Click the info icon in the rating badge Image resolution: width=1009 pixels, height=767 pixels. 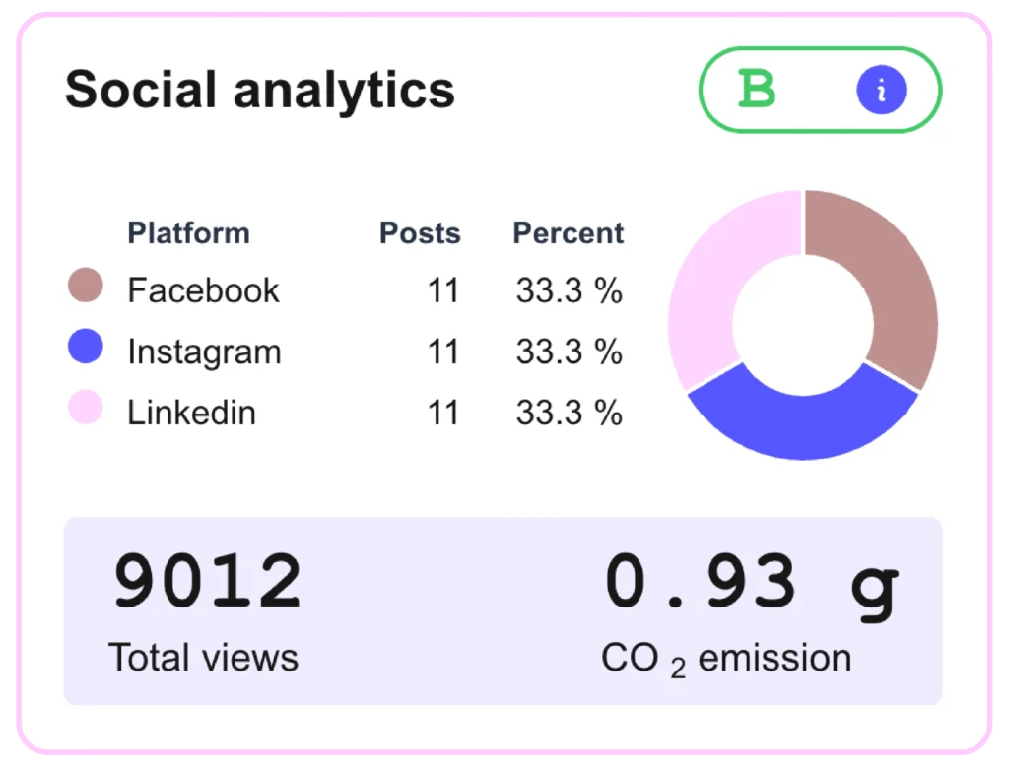[882, 90]
